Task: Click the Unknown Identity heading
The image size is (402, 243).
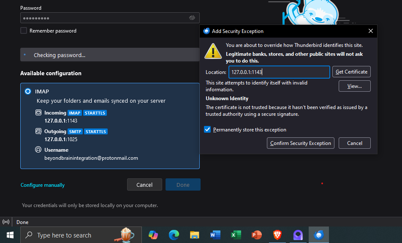Action: click(227, 98)
